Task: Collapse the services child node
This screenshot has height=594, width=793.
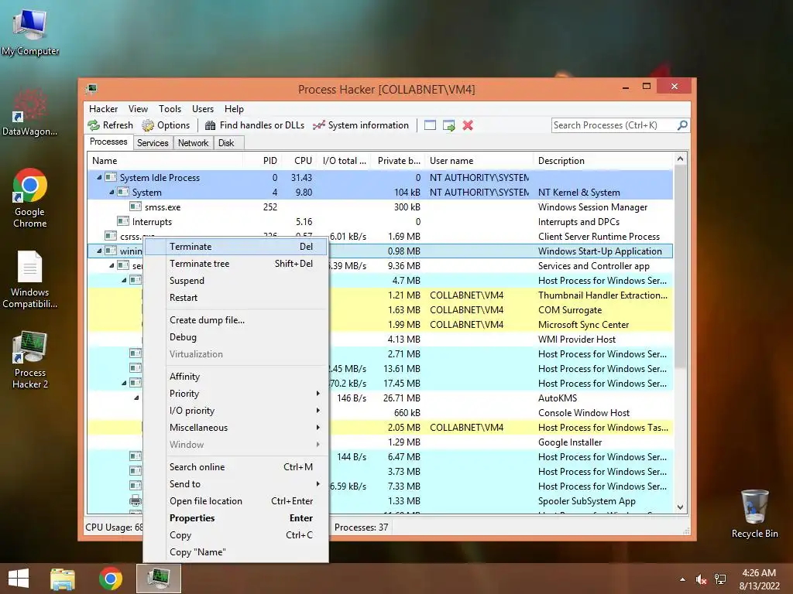Action: [112, 265]
